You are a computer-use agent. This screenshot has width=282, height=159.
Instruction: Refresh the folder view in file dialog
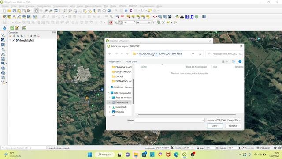point(200,54)
